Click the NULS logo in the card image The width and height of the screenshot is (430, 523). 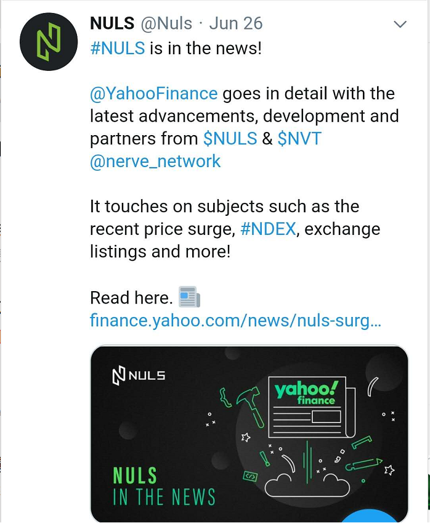[x=139, y=376]
